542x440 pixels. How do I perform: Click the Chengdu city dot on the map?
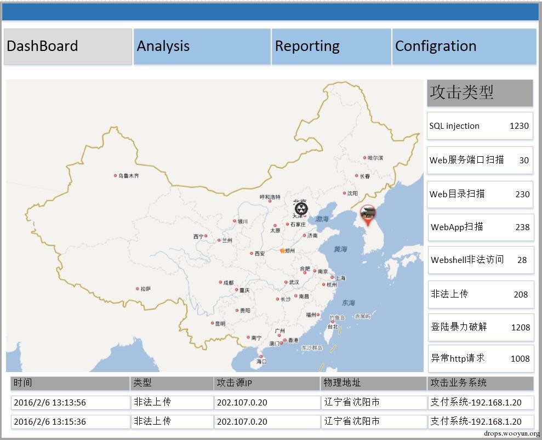coord(220,282)
